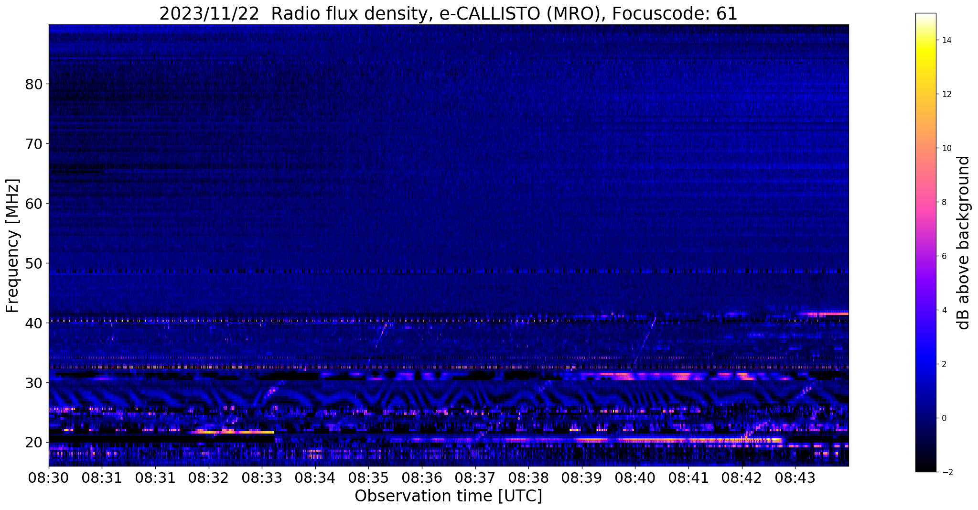
Task: Click the colorbar tick label 8
Action: pyautogui.click(x=944, y=202)
